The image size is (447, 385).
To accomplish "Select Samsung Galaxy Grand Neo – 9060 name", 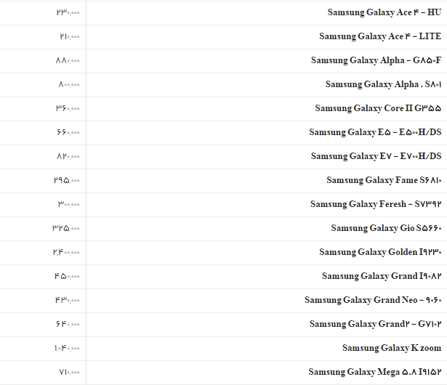I will coord(373,300).
